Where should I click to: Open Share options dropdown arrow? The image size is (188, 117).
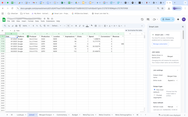[173, 19]
